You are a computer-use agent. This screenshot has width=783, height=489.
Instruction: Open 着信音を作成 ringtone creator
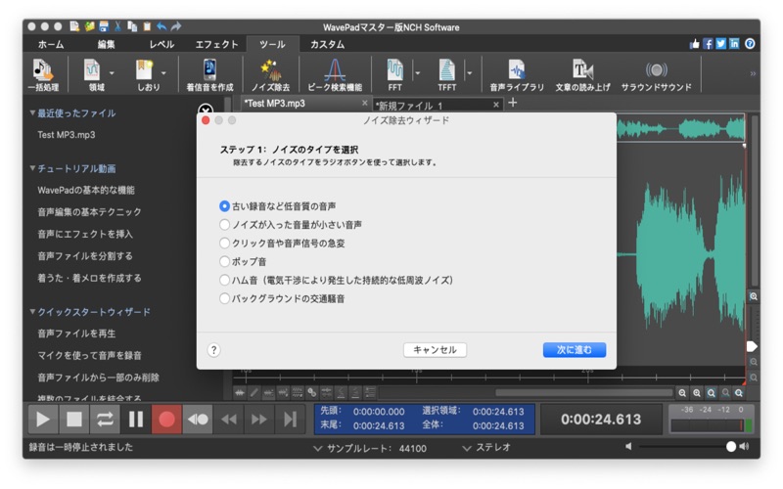(209, 74)
